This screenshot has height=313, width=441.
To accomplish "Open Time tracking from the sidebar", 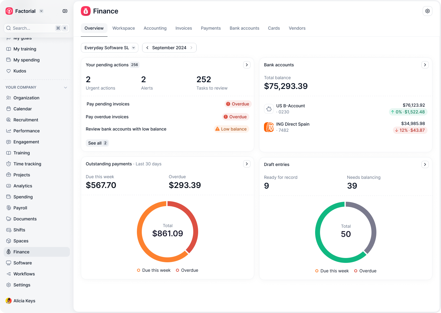I will pos(27,164).
